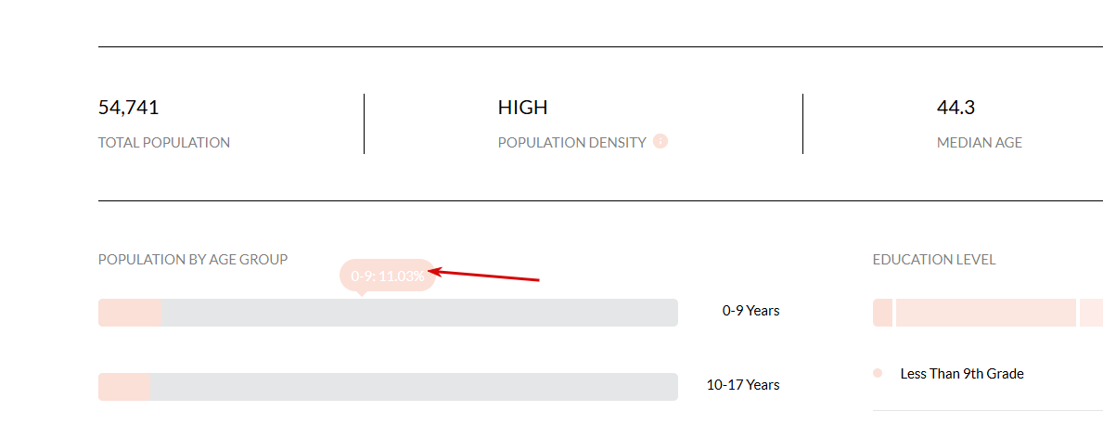The height and width of the screenshot is (437, 1103).
Task: Click the median age value 44.3
Action: (x=956, y=108)
